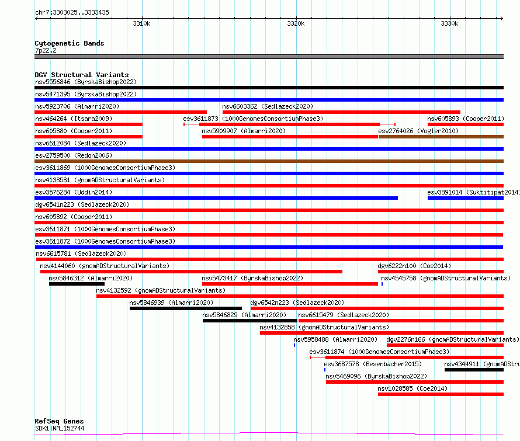Select nsv4344911 variant label
Image resolution: width=520 pixels, height=441 pixels.
(482, 364)
